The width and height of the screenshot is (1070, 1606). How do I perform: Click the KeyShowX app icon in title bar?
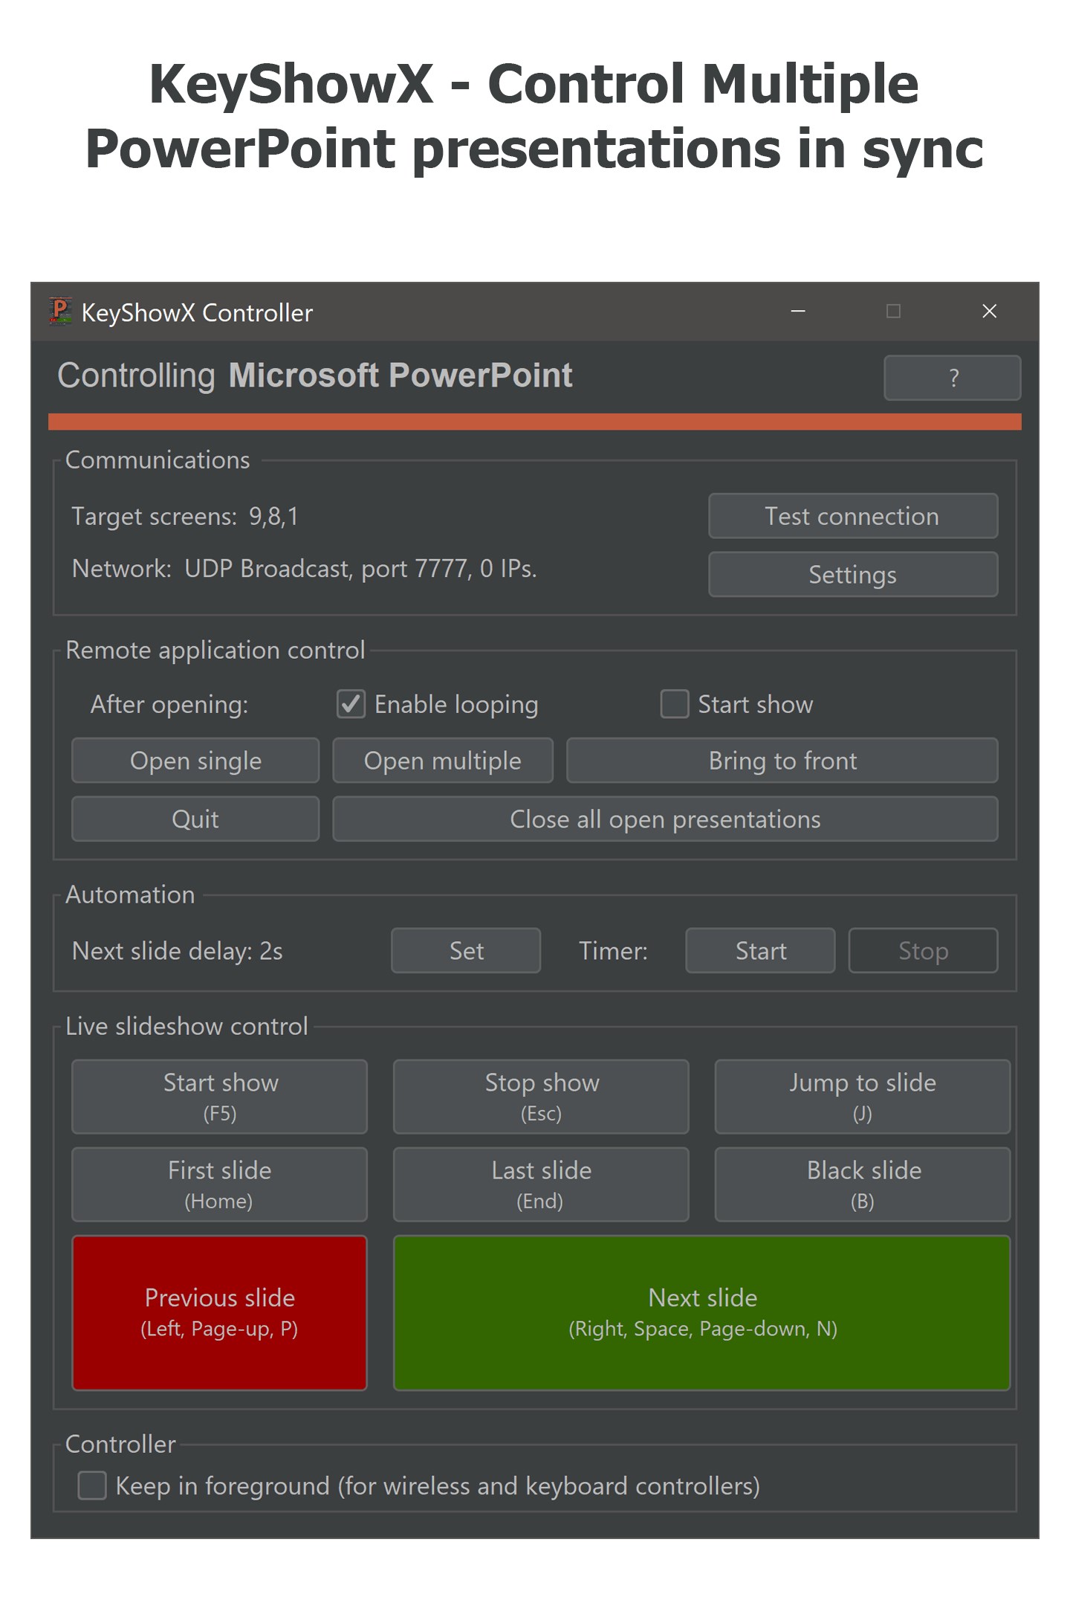click(x=60, y=312)
